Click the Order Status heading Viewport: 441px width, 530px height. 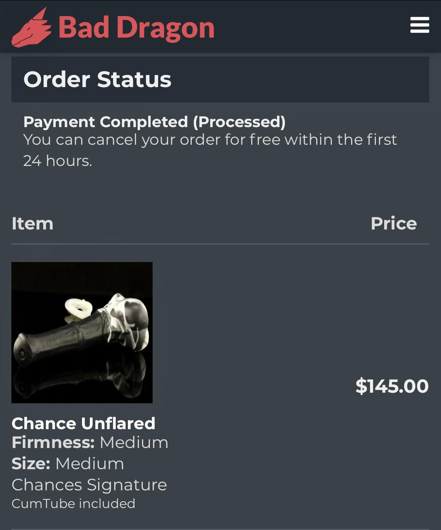click(97, 80)
